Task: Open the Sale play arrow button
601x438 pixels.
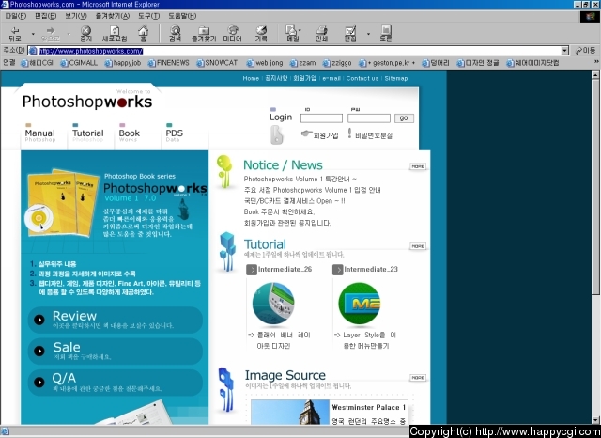Action: pyautogui.click(x=39, y=351)
